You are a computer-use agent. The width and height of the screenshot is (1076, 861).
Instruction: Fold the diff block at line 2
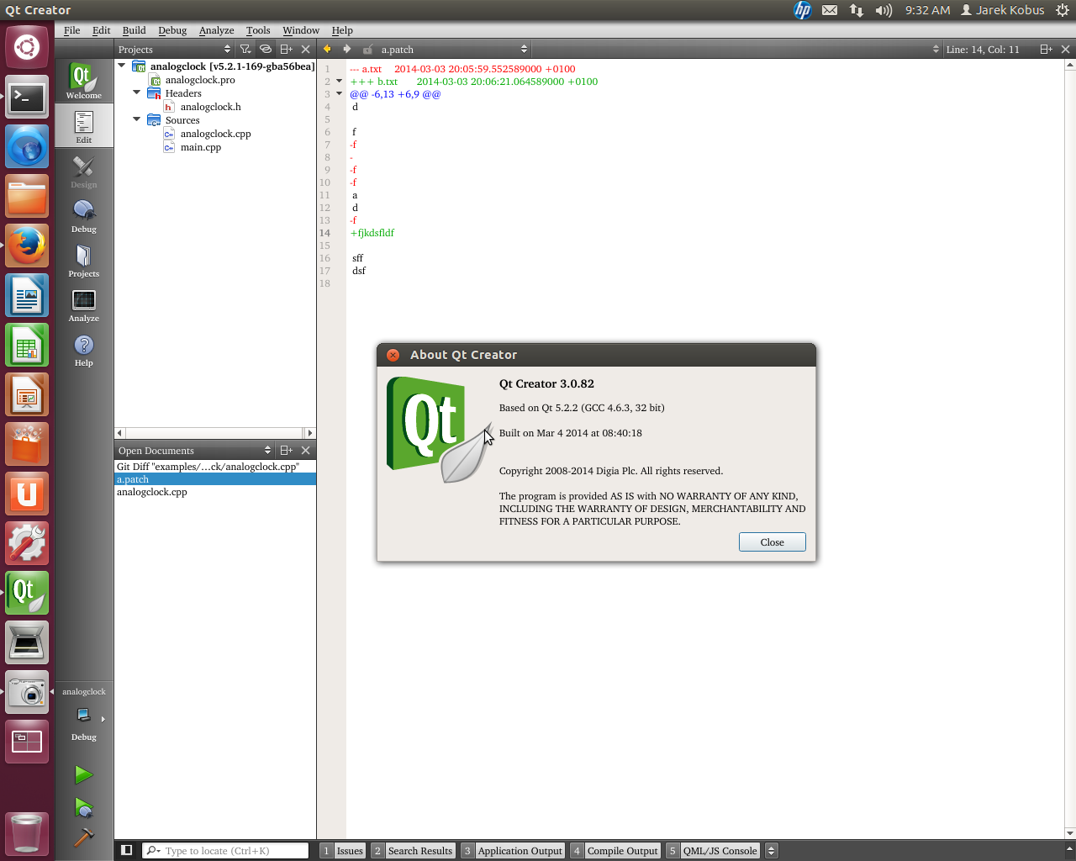tap(340, 81)
